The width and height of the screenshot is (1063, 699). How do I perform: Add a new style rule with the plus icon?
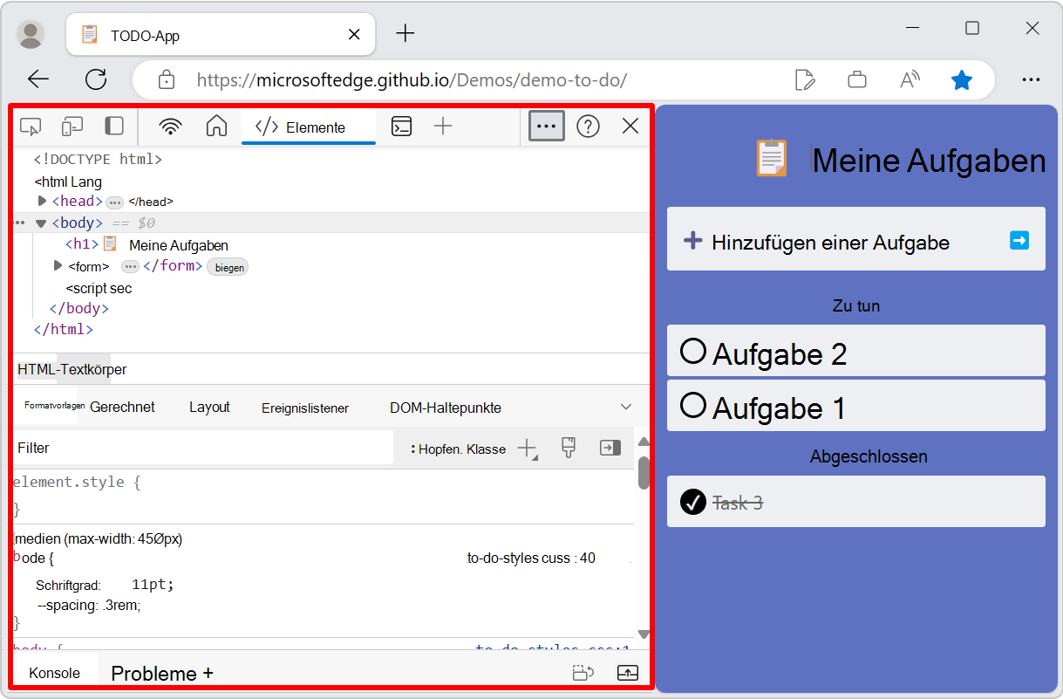tap(527, 448)
